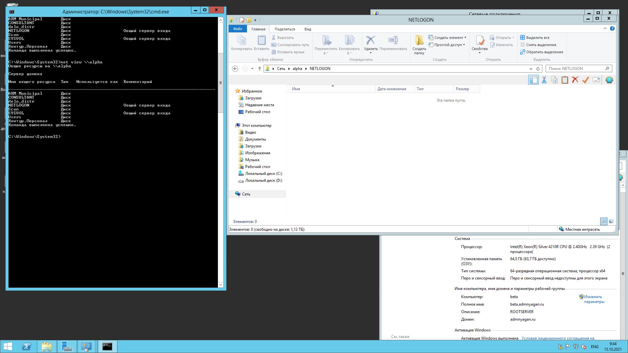The height and width of the screenshot is (353, 628).
Task: Click the quick access Properties icon in the title bar
Action: click(242, 20)
